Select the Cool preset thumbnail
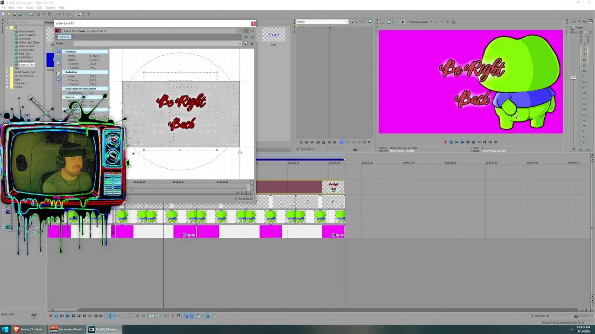The width and height of the screenshot is (595, 334). 273,35
